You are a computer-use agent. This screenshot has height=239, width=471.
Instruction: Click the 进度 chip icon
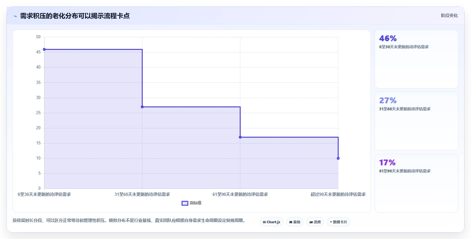[x=311, y=222]
